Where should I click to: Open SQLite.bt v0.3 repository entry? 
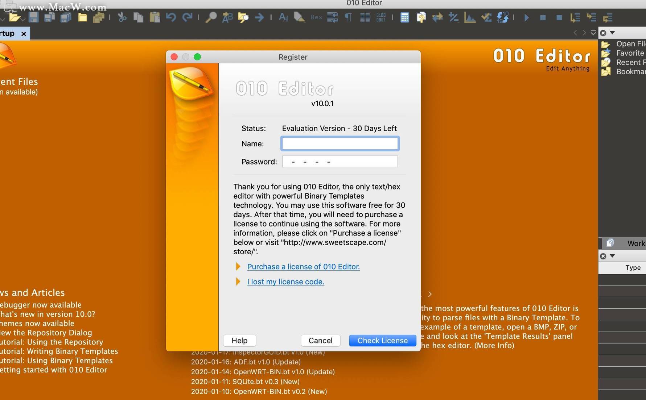pyautogui.click(x=245, y=382)
